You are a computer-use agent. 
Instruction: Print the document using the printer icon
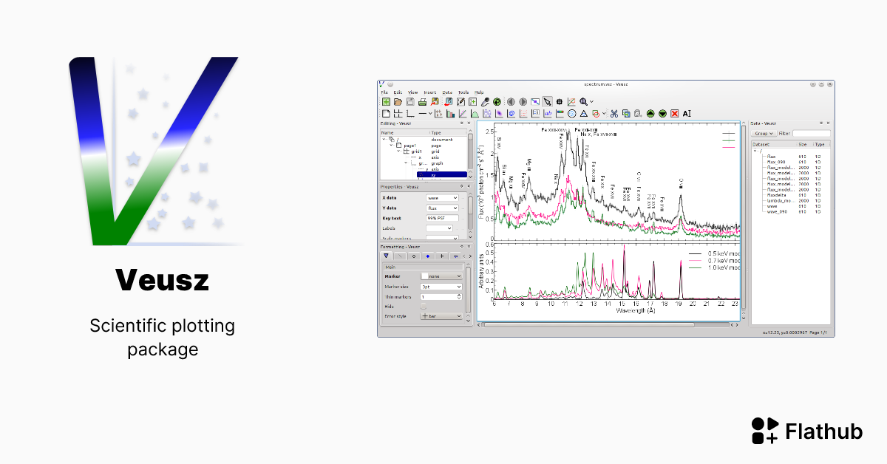(x=422, y=101)
